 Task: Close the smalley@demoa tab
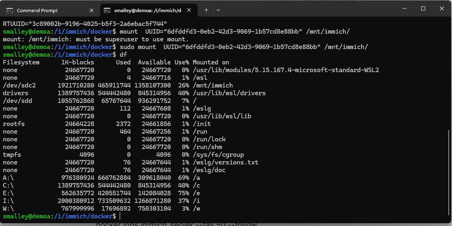click(189, 10)
